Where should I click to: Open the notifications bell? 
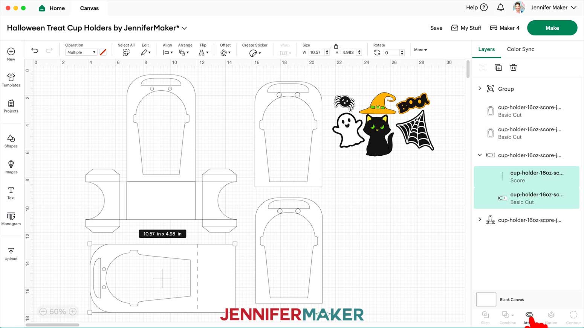500,8
